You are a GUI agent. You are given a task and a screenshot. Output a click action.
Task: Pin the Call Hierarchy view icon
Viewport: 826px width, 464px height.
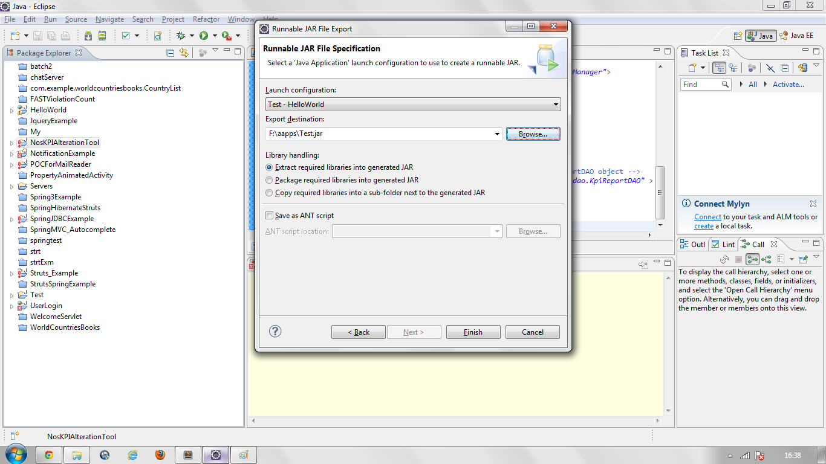[803, 260]
